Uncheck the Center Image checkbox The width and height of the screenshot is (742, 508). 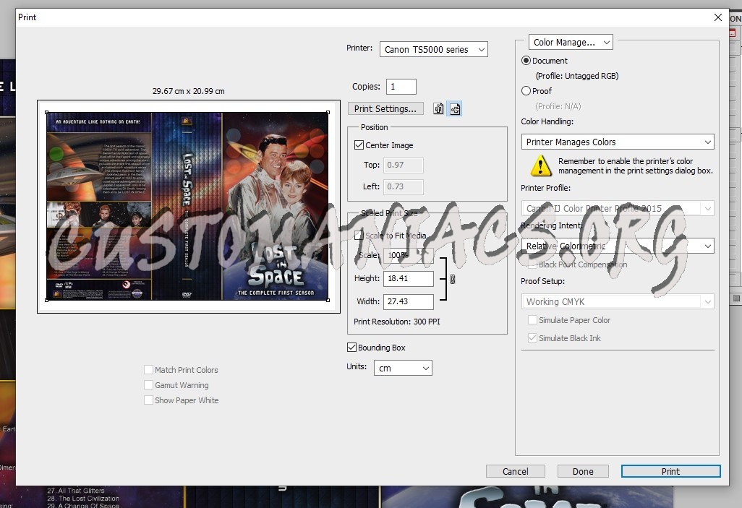(359, 145)
